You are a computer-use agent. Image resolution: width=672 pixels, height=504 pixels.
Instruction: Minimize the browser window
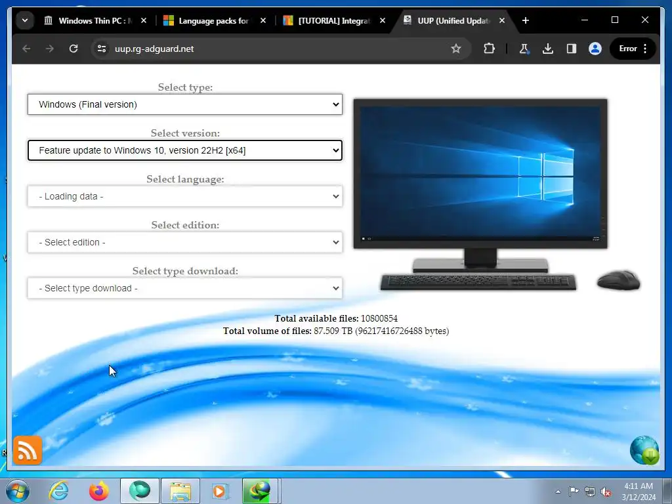(585, 20)
